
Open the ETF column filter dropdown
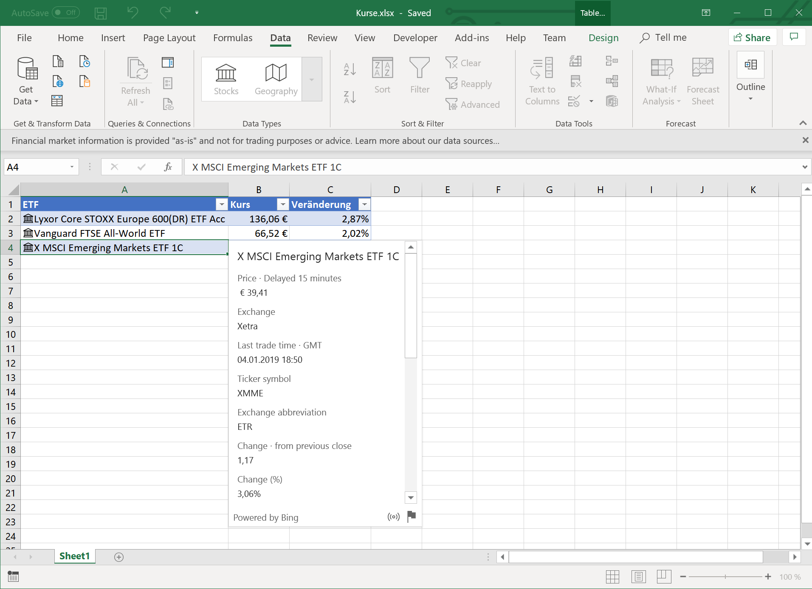[222, 205]
